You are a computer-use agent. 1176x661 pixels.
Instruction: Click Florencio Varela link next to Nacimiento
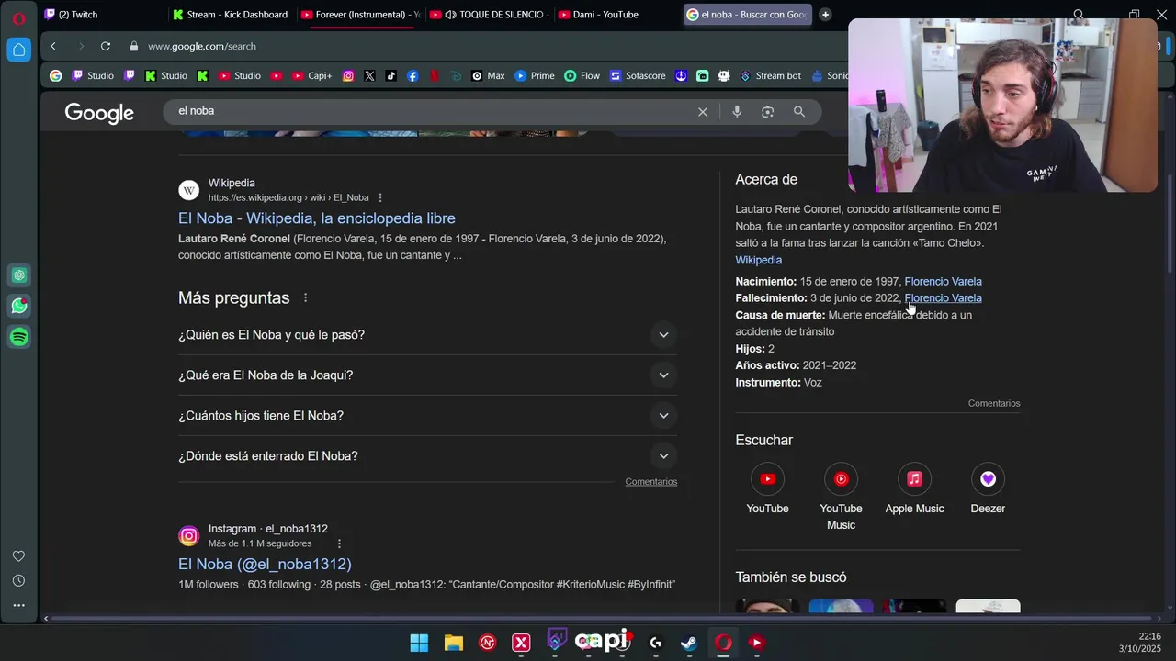click(943, 281)
